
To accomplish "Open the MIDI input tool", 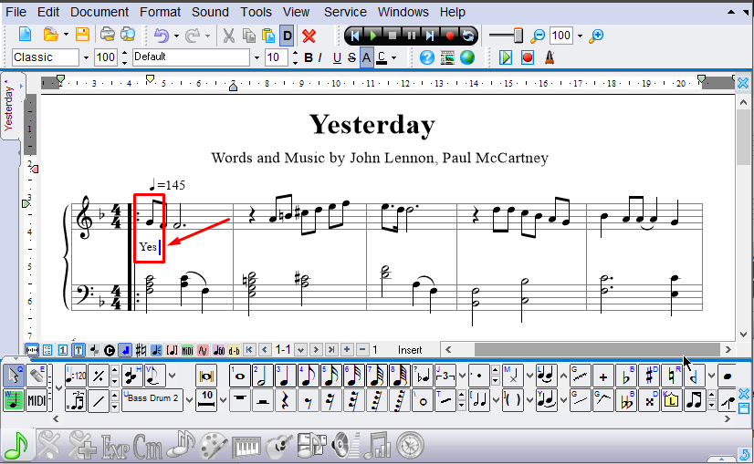I will pos(37,400).
